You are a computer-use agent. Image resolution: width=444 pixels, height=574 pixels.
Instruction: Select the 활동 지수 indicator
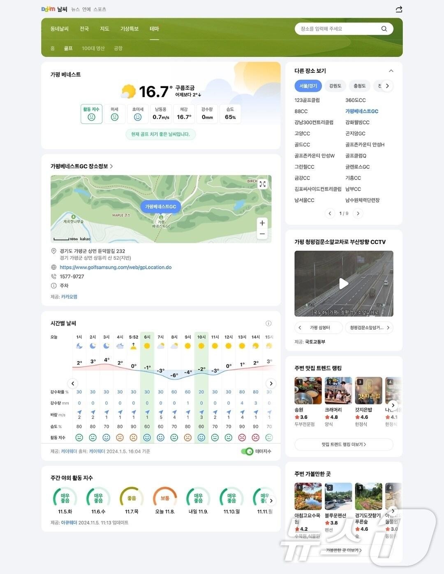tap(91, 114)
